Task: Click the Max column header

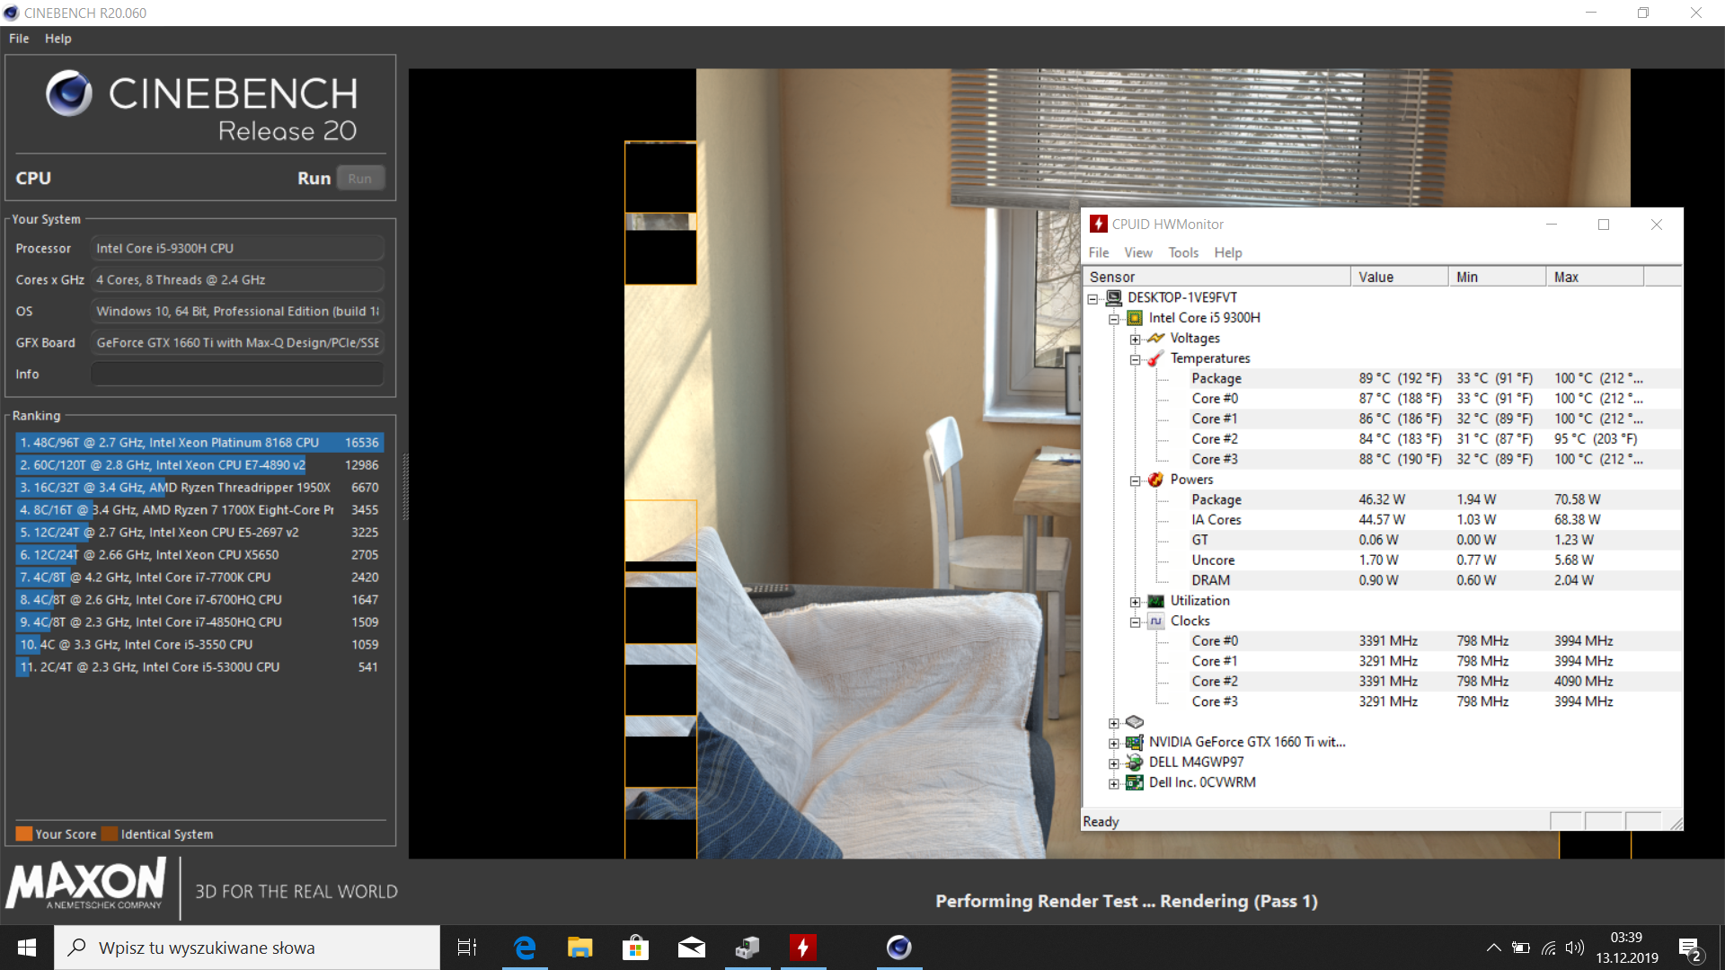Action: pos(1593,277)
